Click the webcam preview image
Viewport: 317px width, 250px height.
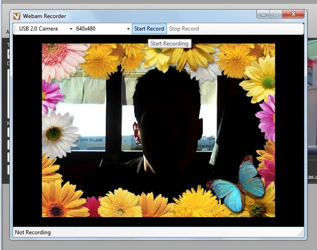[x=158, y=130]
